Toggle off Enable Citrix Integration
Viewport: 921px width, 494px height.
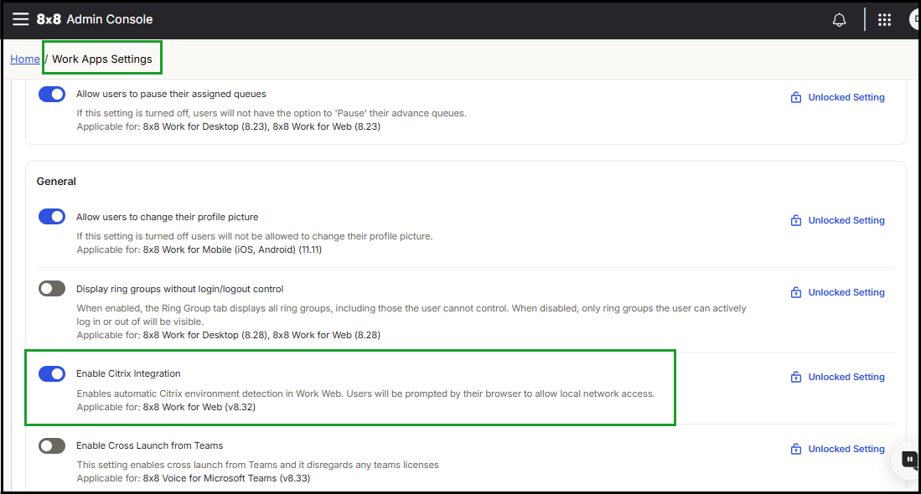point(52,373)
